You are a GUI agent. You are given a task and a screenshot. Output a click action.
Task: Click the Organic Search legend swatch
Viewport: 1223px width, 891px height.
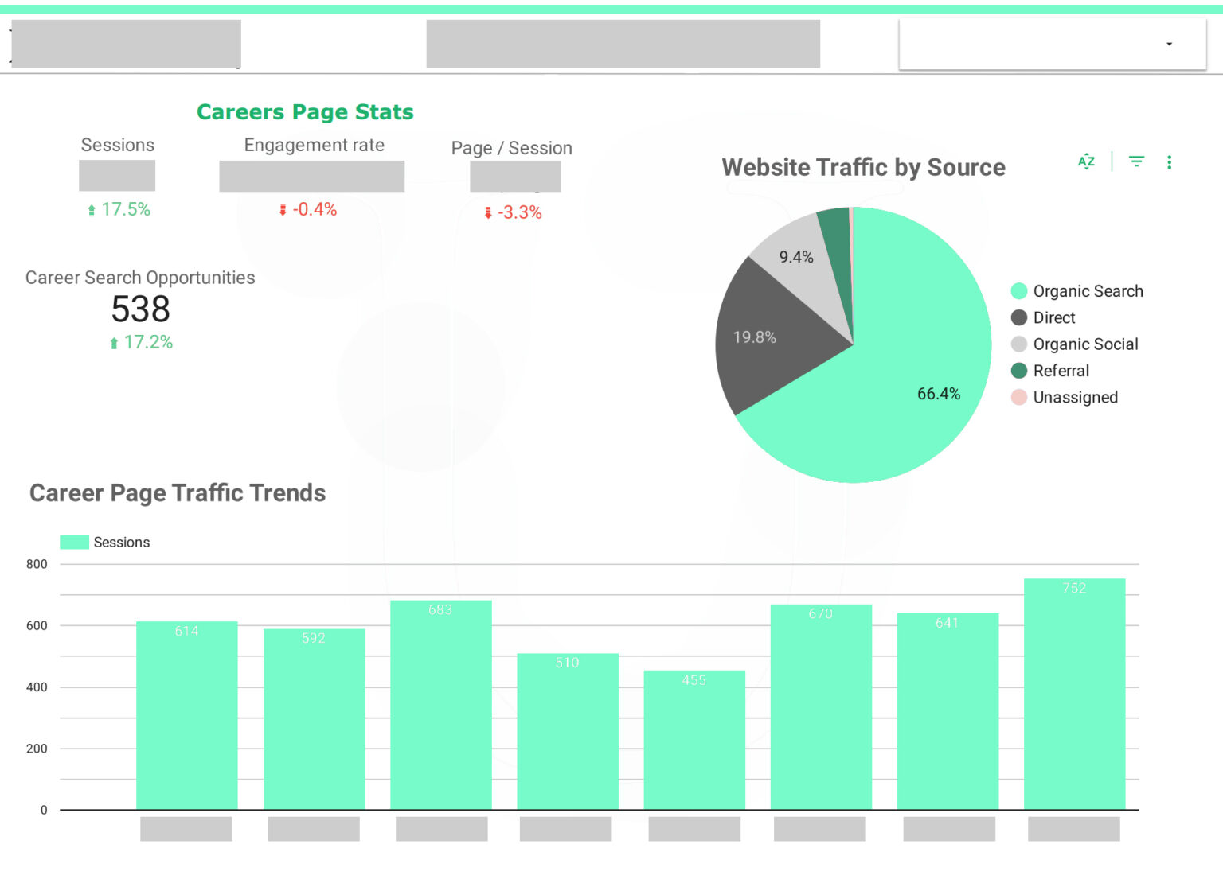point(1019,291)
